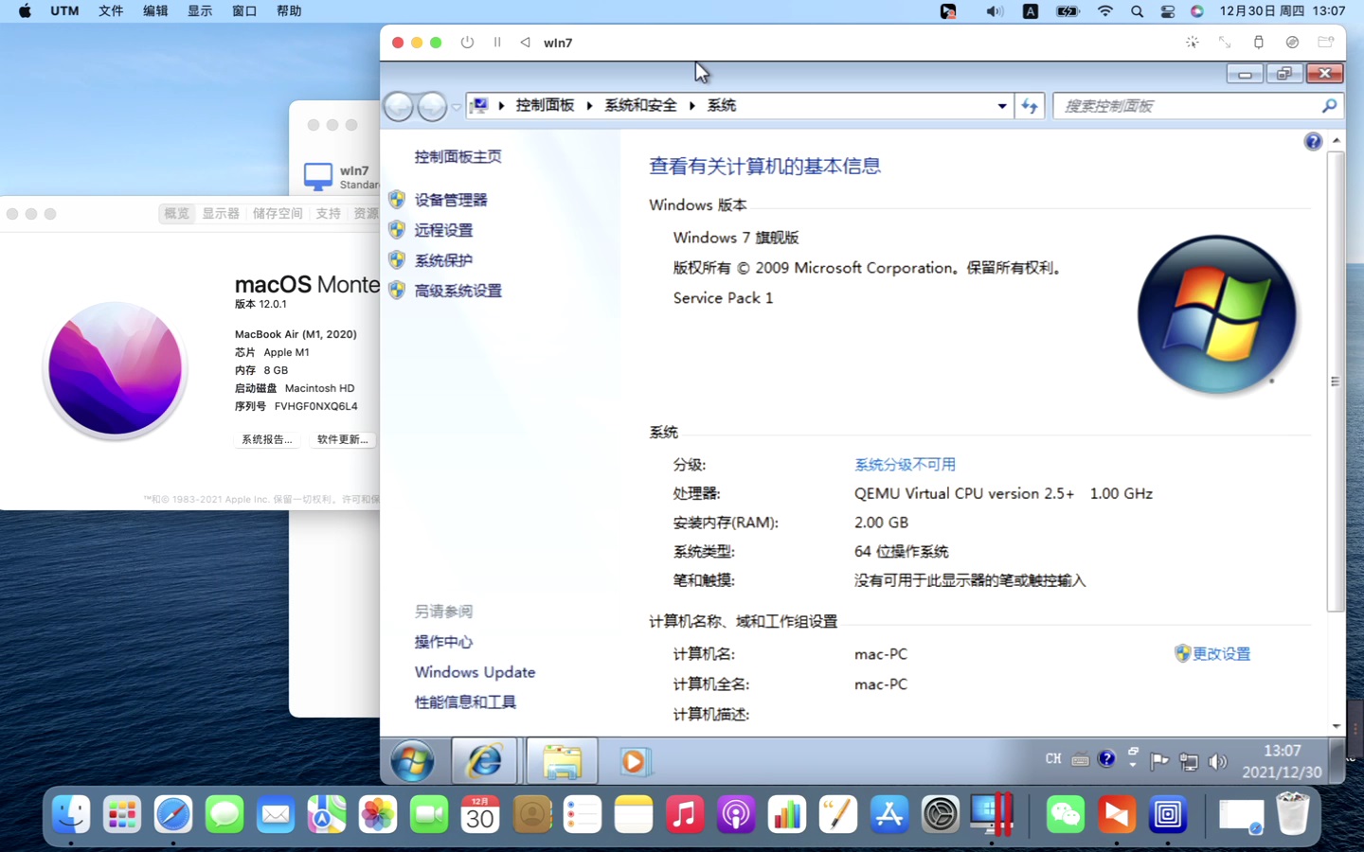
Task: Select 概览 tab in About This Mac
Action: point(176,214)
